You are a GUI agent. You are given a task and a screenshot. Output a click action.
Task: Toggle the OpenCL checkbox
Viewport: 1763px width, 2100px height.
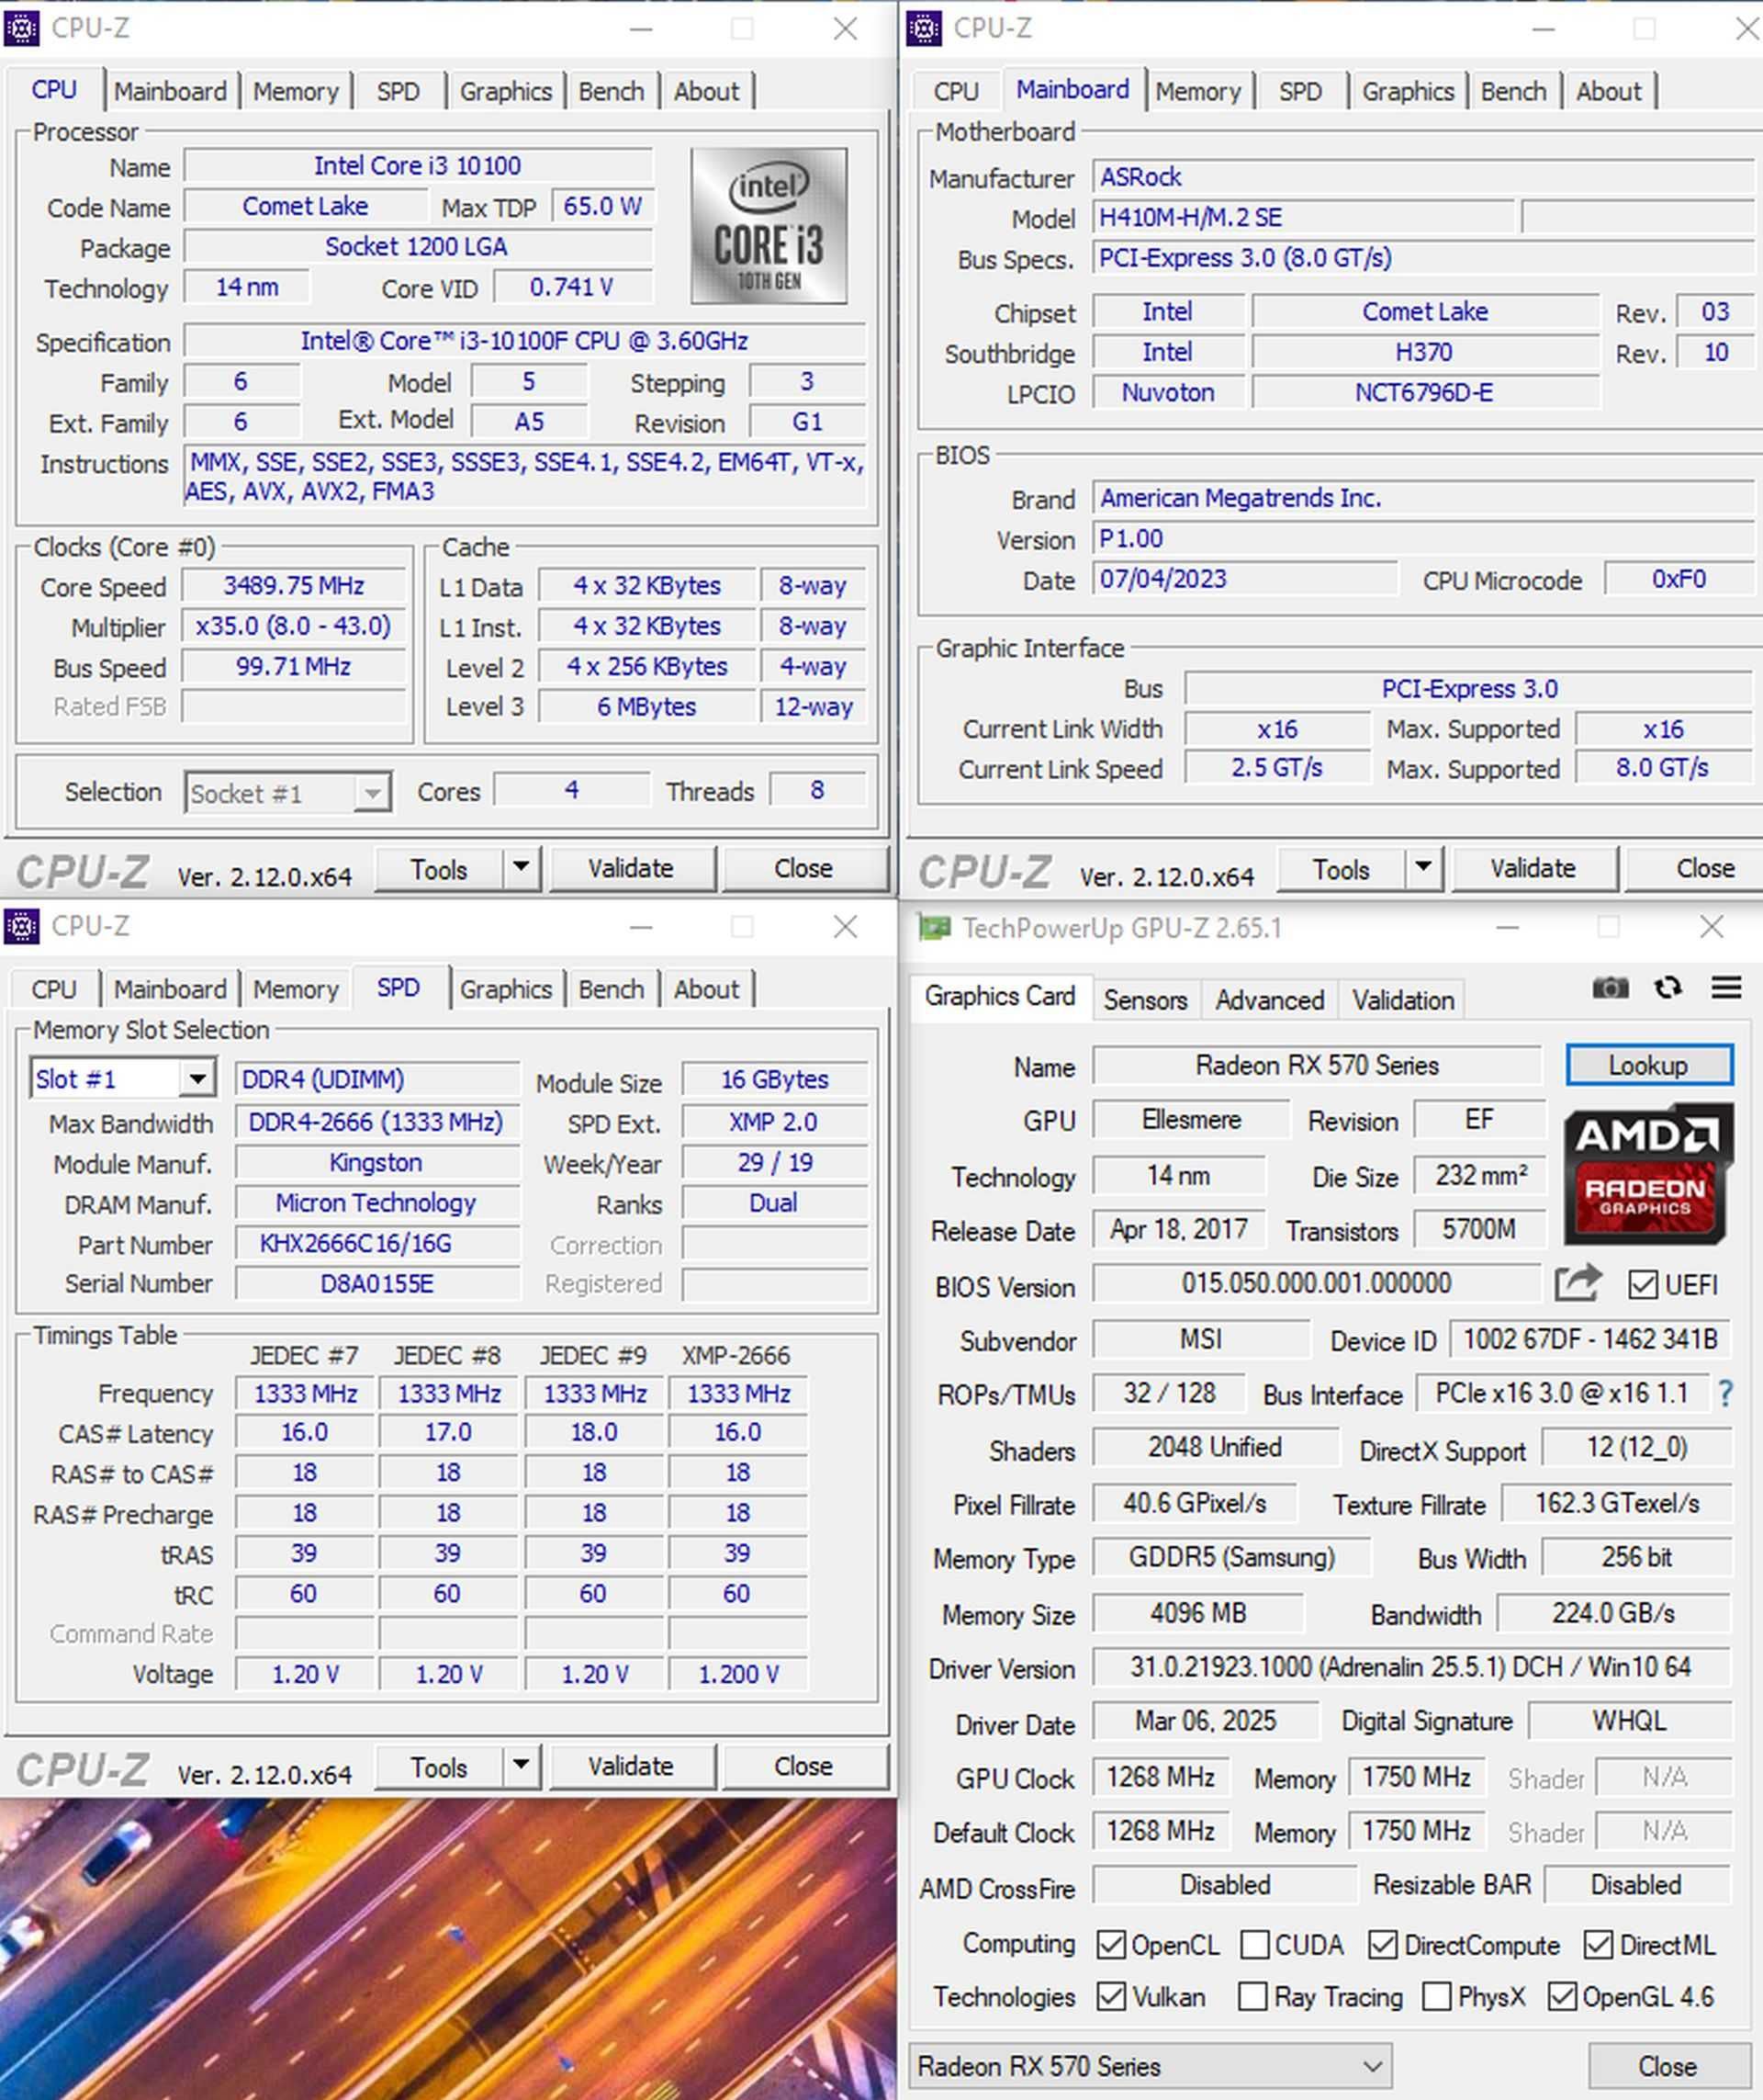point(1111,1945)
